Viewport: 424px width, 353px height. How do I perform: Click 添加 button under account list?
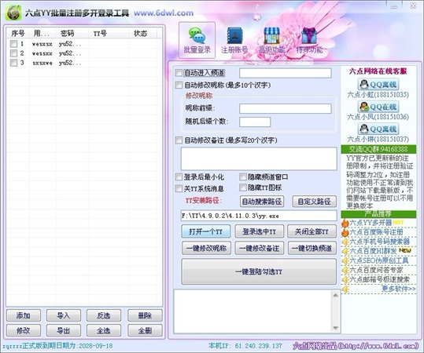[24, 315]
